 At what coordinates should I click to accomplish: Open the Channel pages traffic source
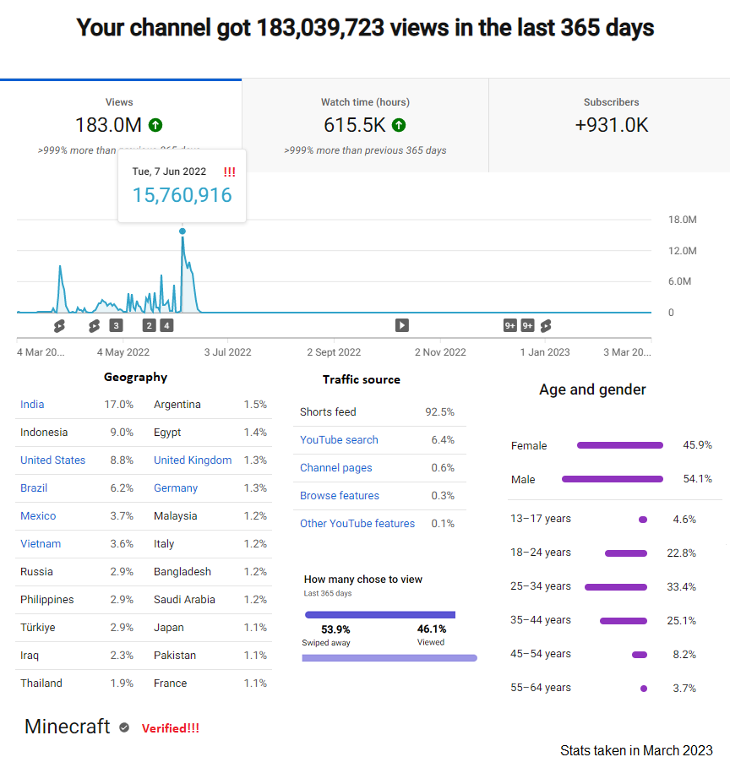336,468
